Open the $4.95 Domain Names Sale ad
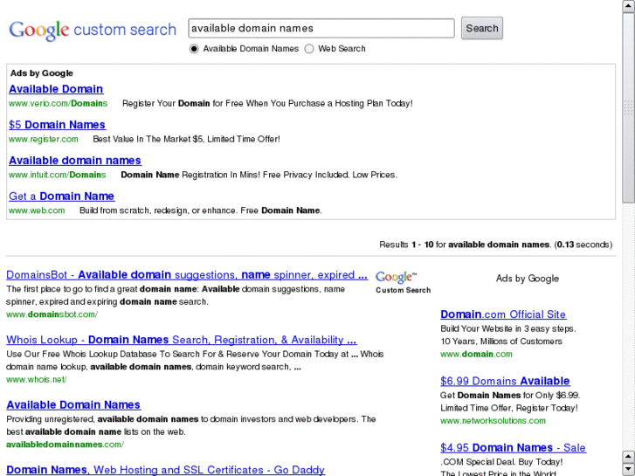 (513, 448)
